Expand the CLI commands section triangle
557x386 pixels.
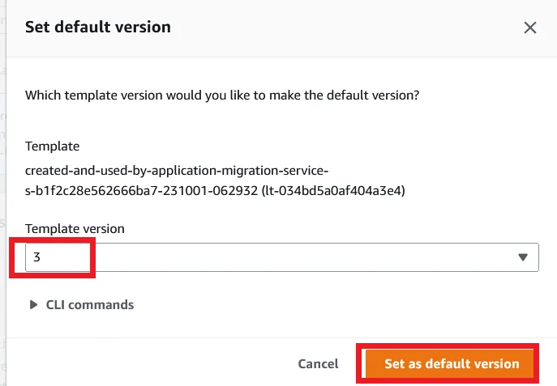click(33, 305)
